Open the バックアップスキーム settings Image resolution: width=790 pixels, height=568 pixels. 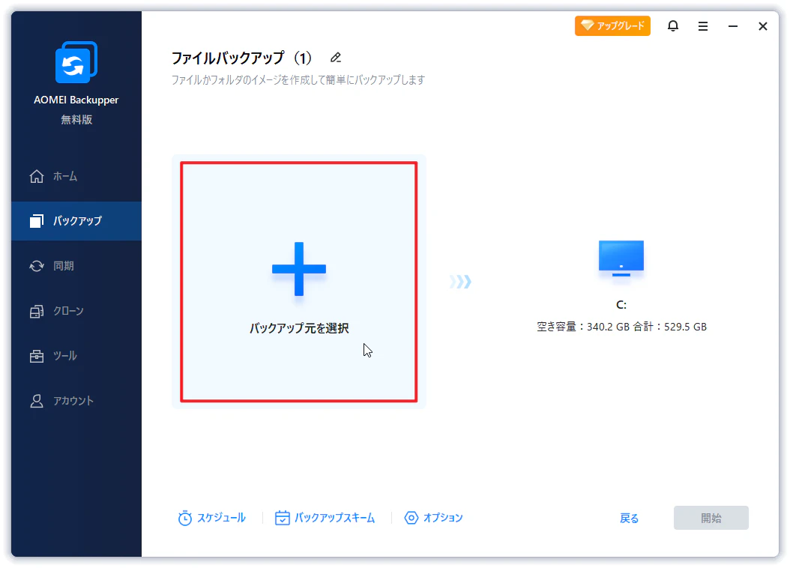(x=325, y=517)
